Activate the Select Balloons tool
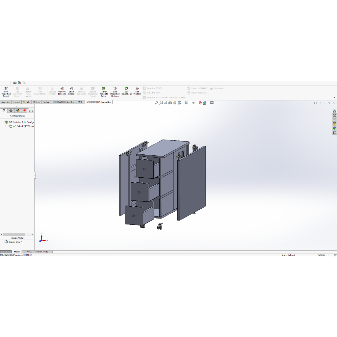 (x=71, y=91)
